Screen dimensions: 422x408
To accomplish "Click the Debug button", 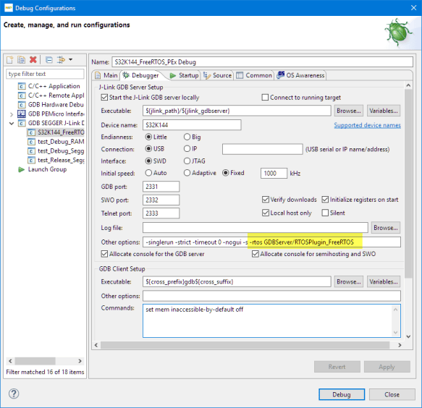I will [x=342, y=394].
